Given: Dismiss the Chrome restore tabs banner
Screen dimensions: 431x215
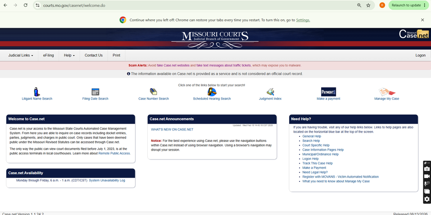Looking at the screenshot, I should (x=423, y=20).
